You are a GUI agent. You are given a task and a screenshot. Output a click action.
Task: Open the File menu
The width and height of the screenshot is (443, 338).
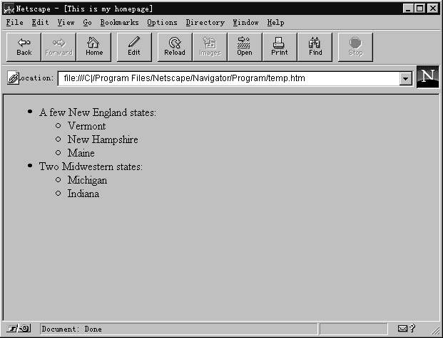tap(14, 23)
